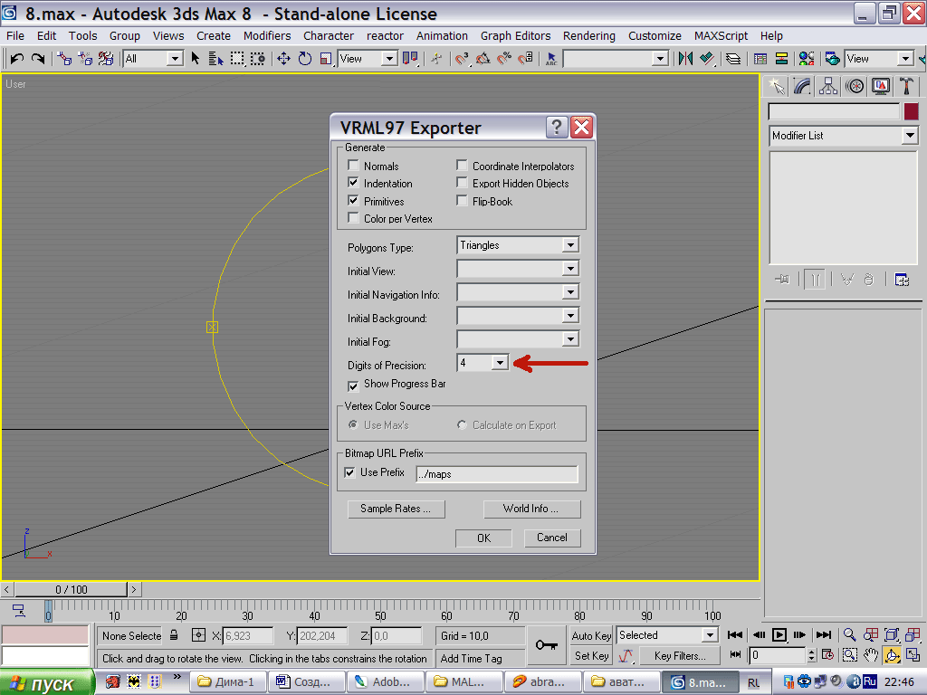Toggle the Auto Key button
927x695 pixels.
[591, 635]
